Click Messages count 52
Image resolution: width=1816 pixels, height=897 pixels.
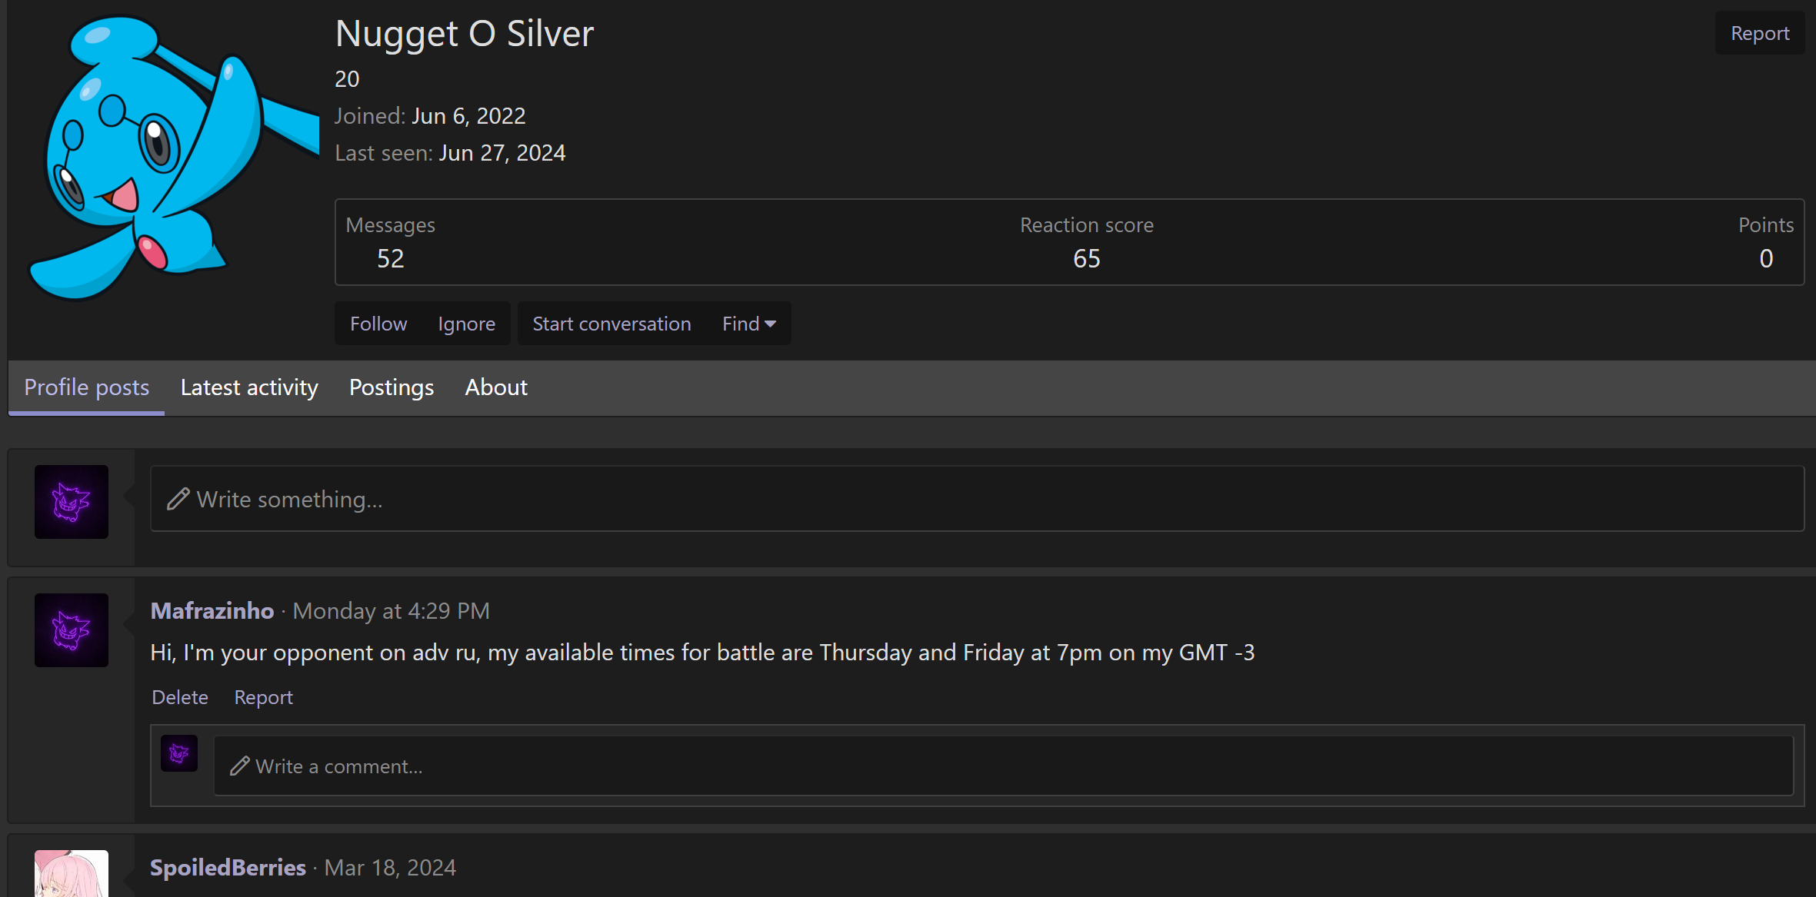tap(390, 259)
